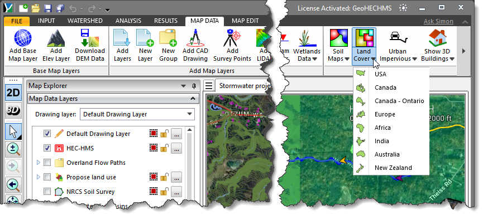Open Drawing layer combo box

point(137,114)
